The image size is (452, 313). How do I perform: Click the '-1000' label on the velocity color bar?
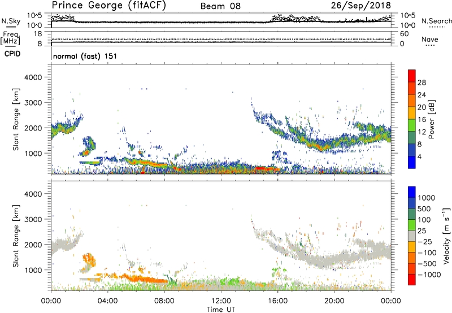click(429, 275)
